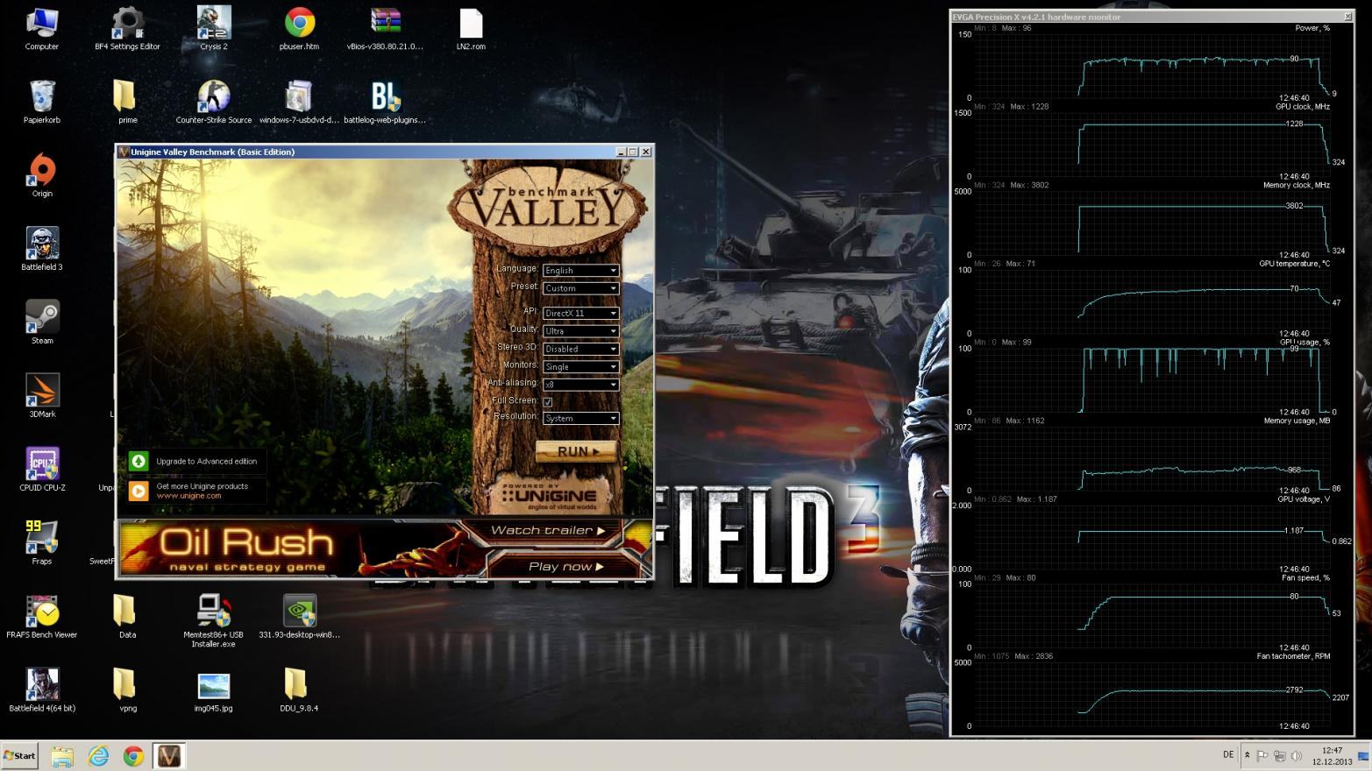This screenshot has height=771, width=1372.
Task: Open the DDU_9.8.4 folder
Action: point(299,690)
